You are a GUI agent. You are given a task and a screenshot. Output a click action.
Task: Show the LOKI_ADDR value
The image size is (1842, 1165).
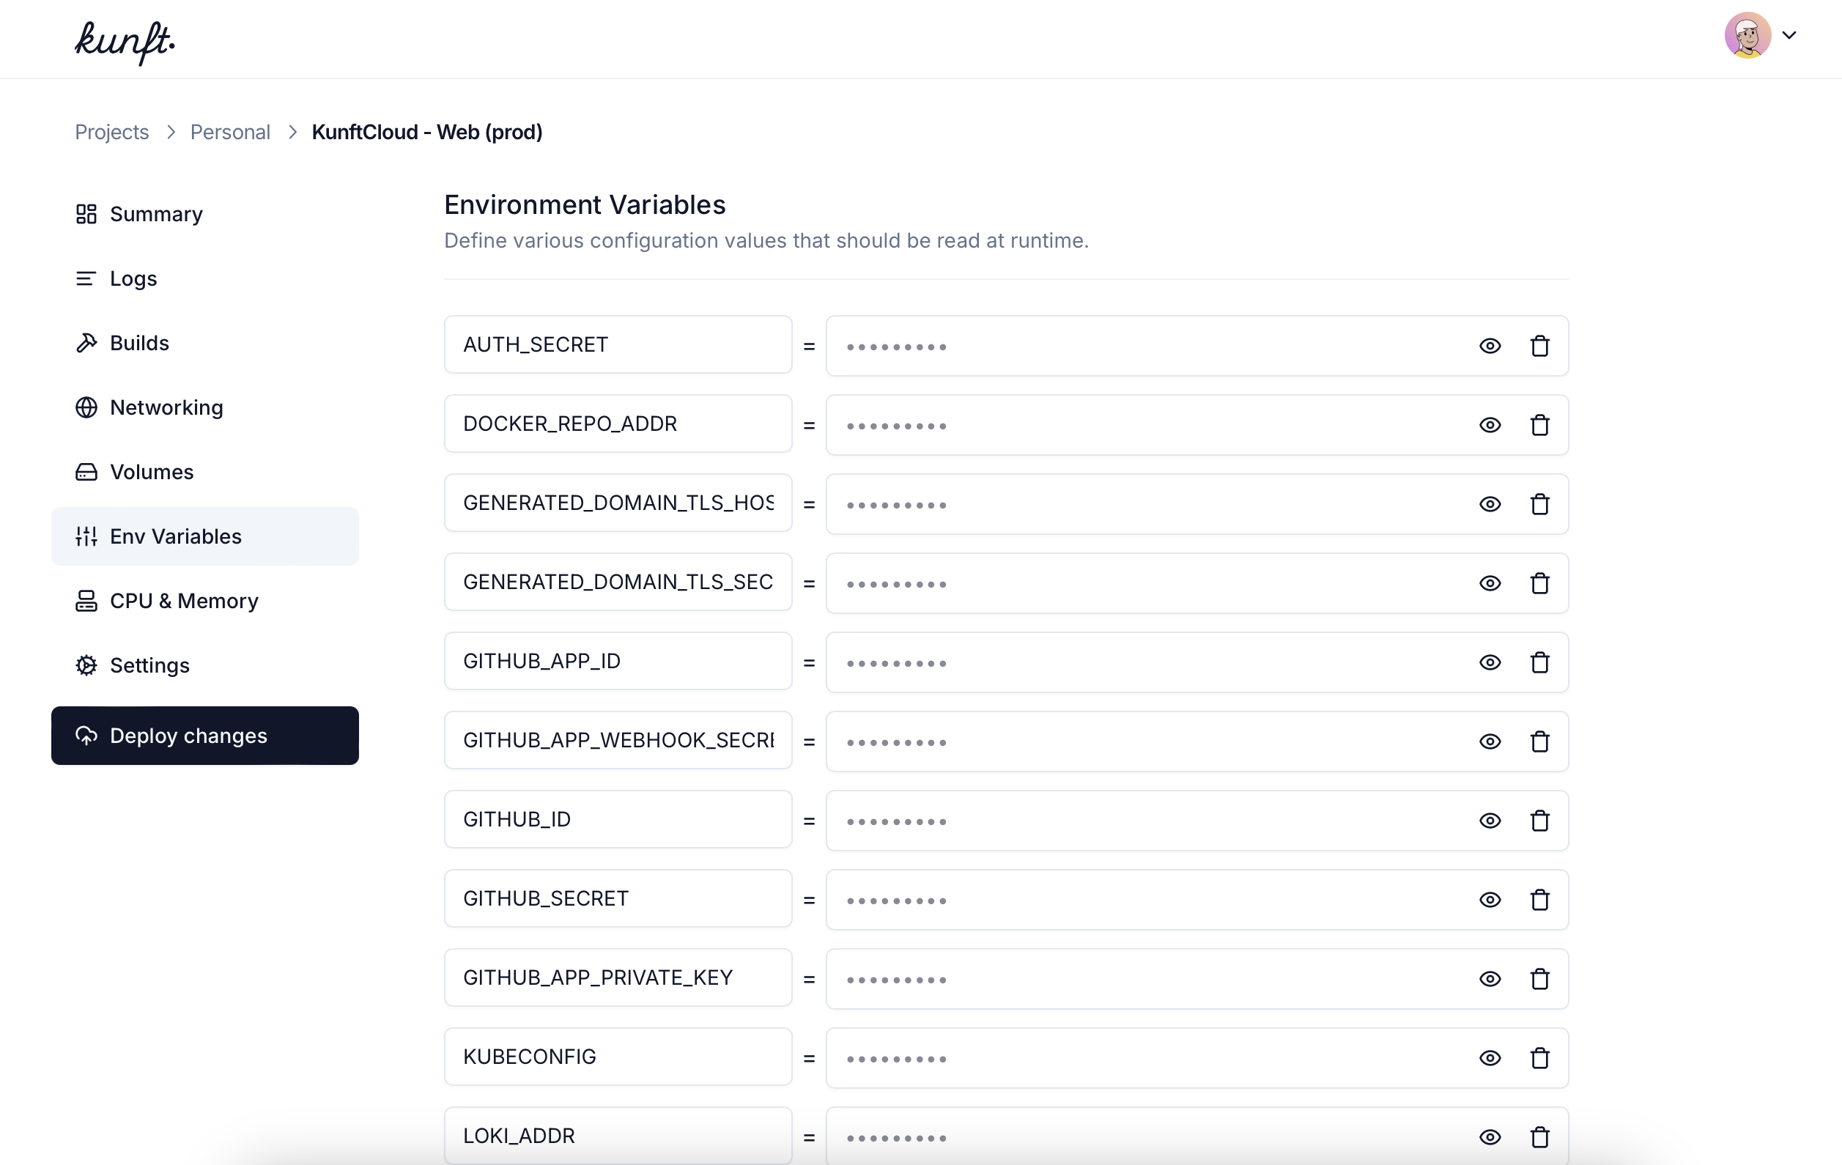tap(1490, 1137)
